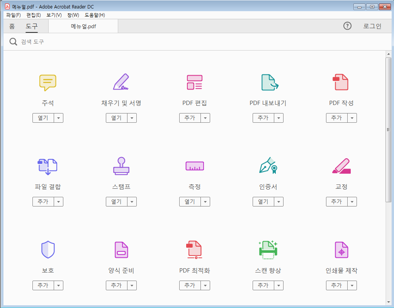This screenshot has height=308, width=394.
Task: Select the 도구 tab
Action: point(32,26)
